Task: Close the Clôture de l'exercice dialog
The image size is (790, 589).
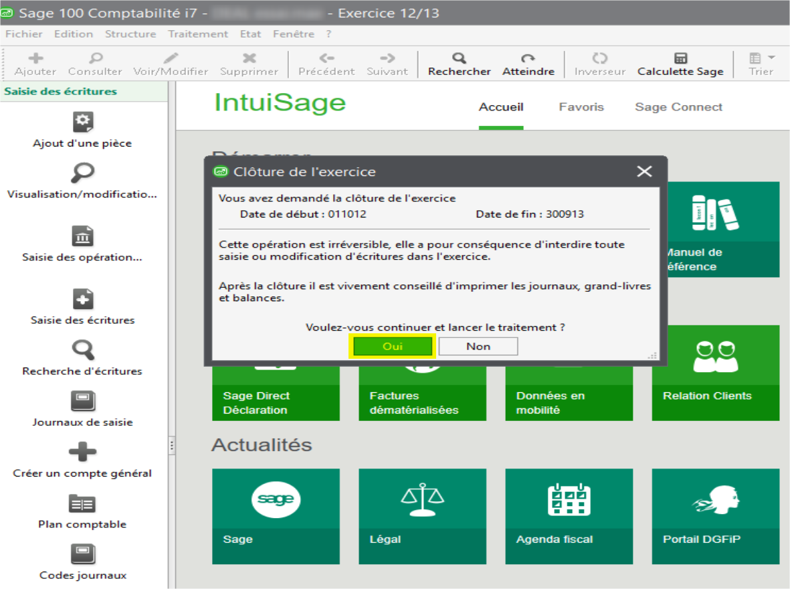Action: tap(644, 171)
